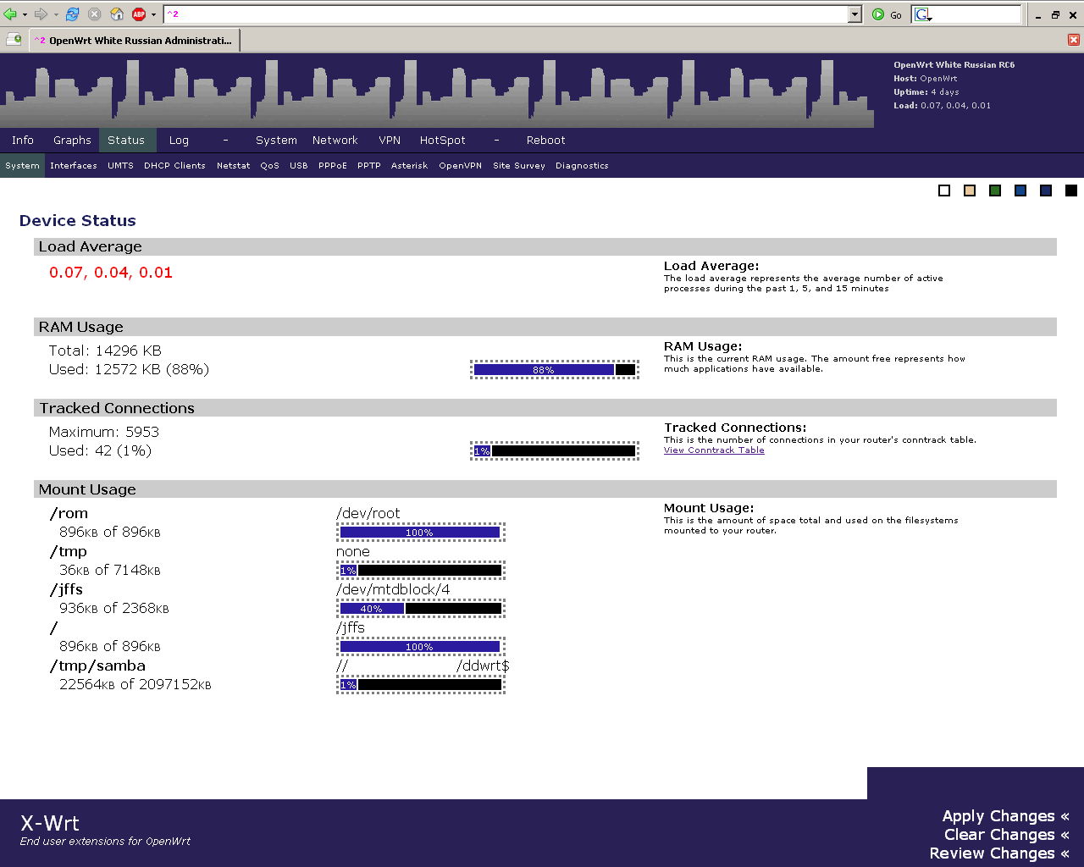Screen dimensions: 1084x867
Task: Choose the green theme color swatch
Action: [x=995, y=191]
